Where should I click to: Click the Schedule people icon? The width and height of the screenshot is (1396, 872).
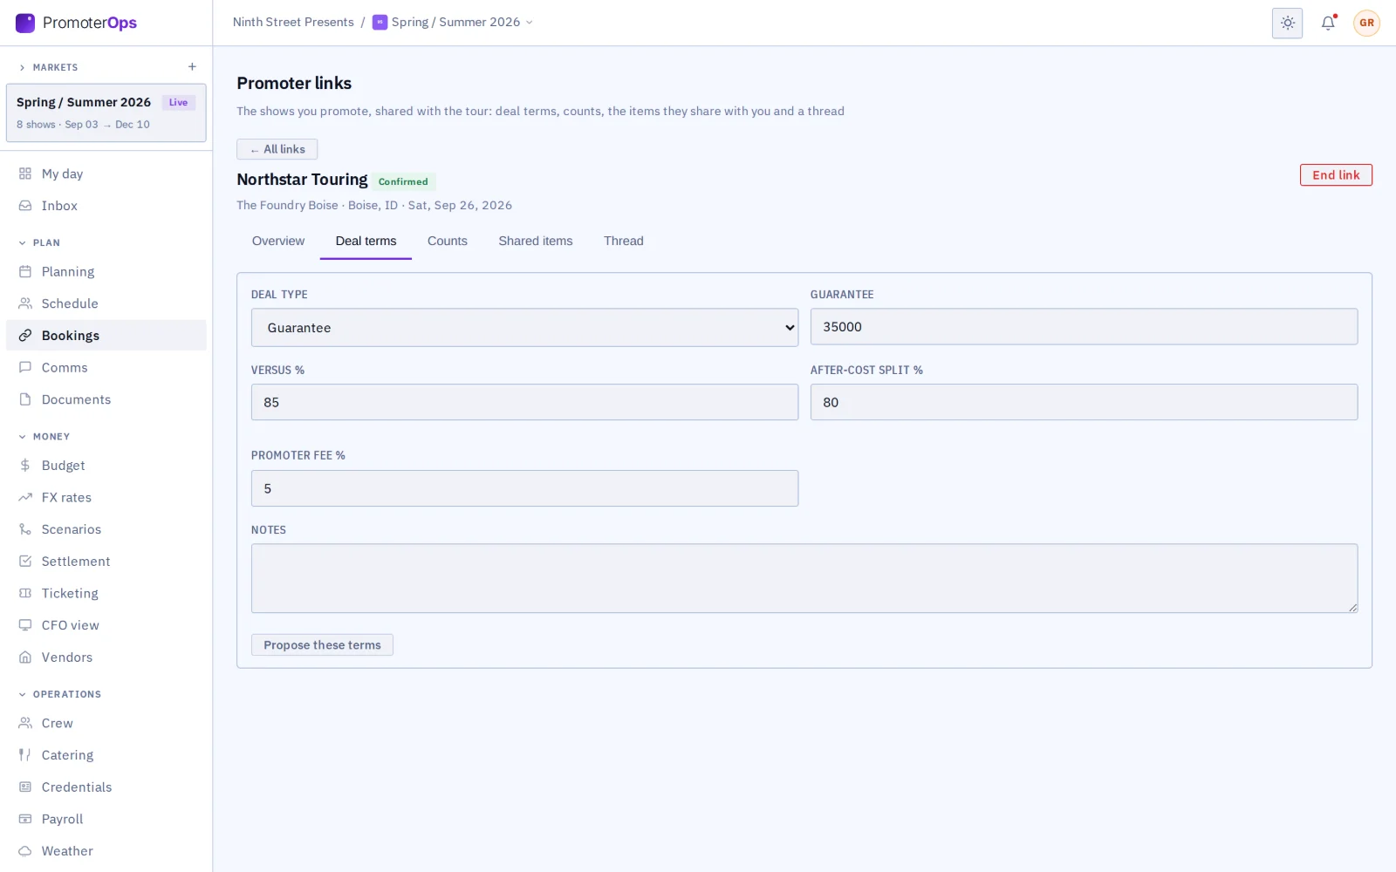pyautogui.click(x=25, y=303)
